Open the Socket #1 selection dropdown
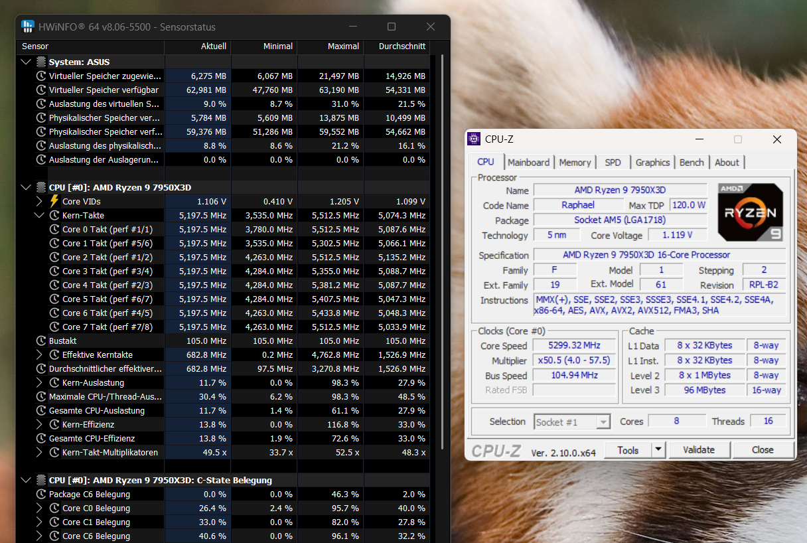The image size is (807, 543). 572,422
